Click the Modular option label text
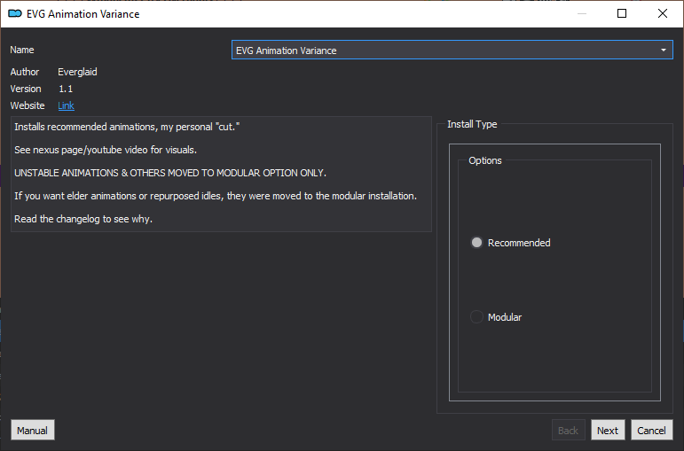This screenshot has width=684, height=451. pyautogui.click(x=504, y=317)
